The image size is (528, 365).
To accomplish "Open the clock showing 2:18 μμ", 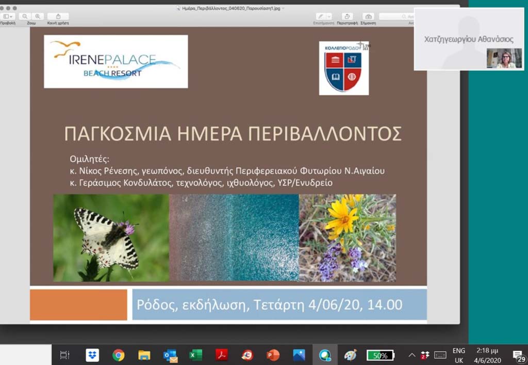I will click(x=487, y=355).
